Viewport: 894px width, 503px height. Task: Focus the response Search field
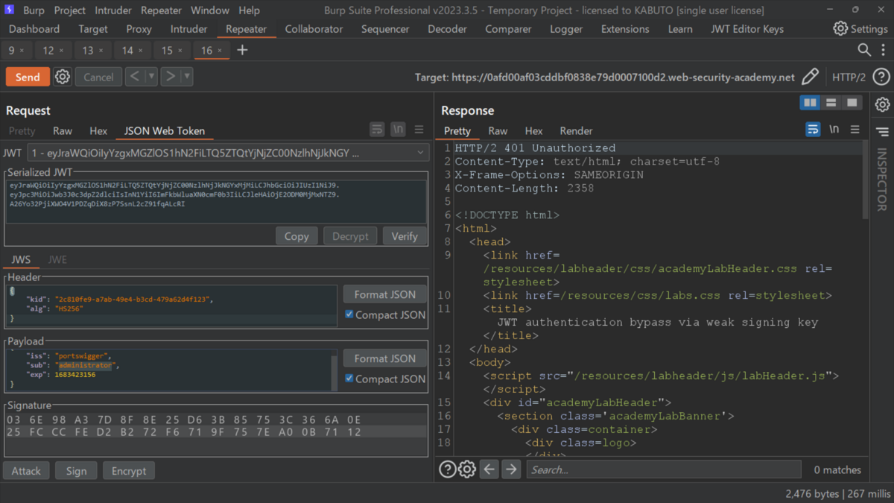tap(664, 469)
